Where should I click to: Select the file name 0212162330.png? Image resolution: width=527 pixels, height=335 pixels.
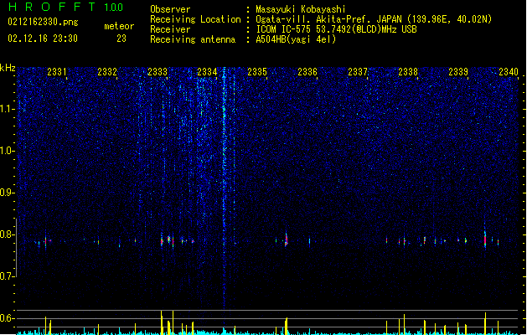(x=43, y=22)
